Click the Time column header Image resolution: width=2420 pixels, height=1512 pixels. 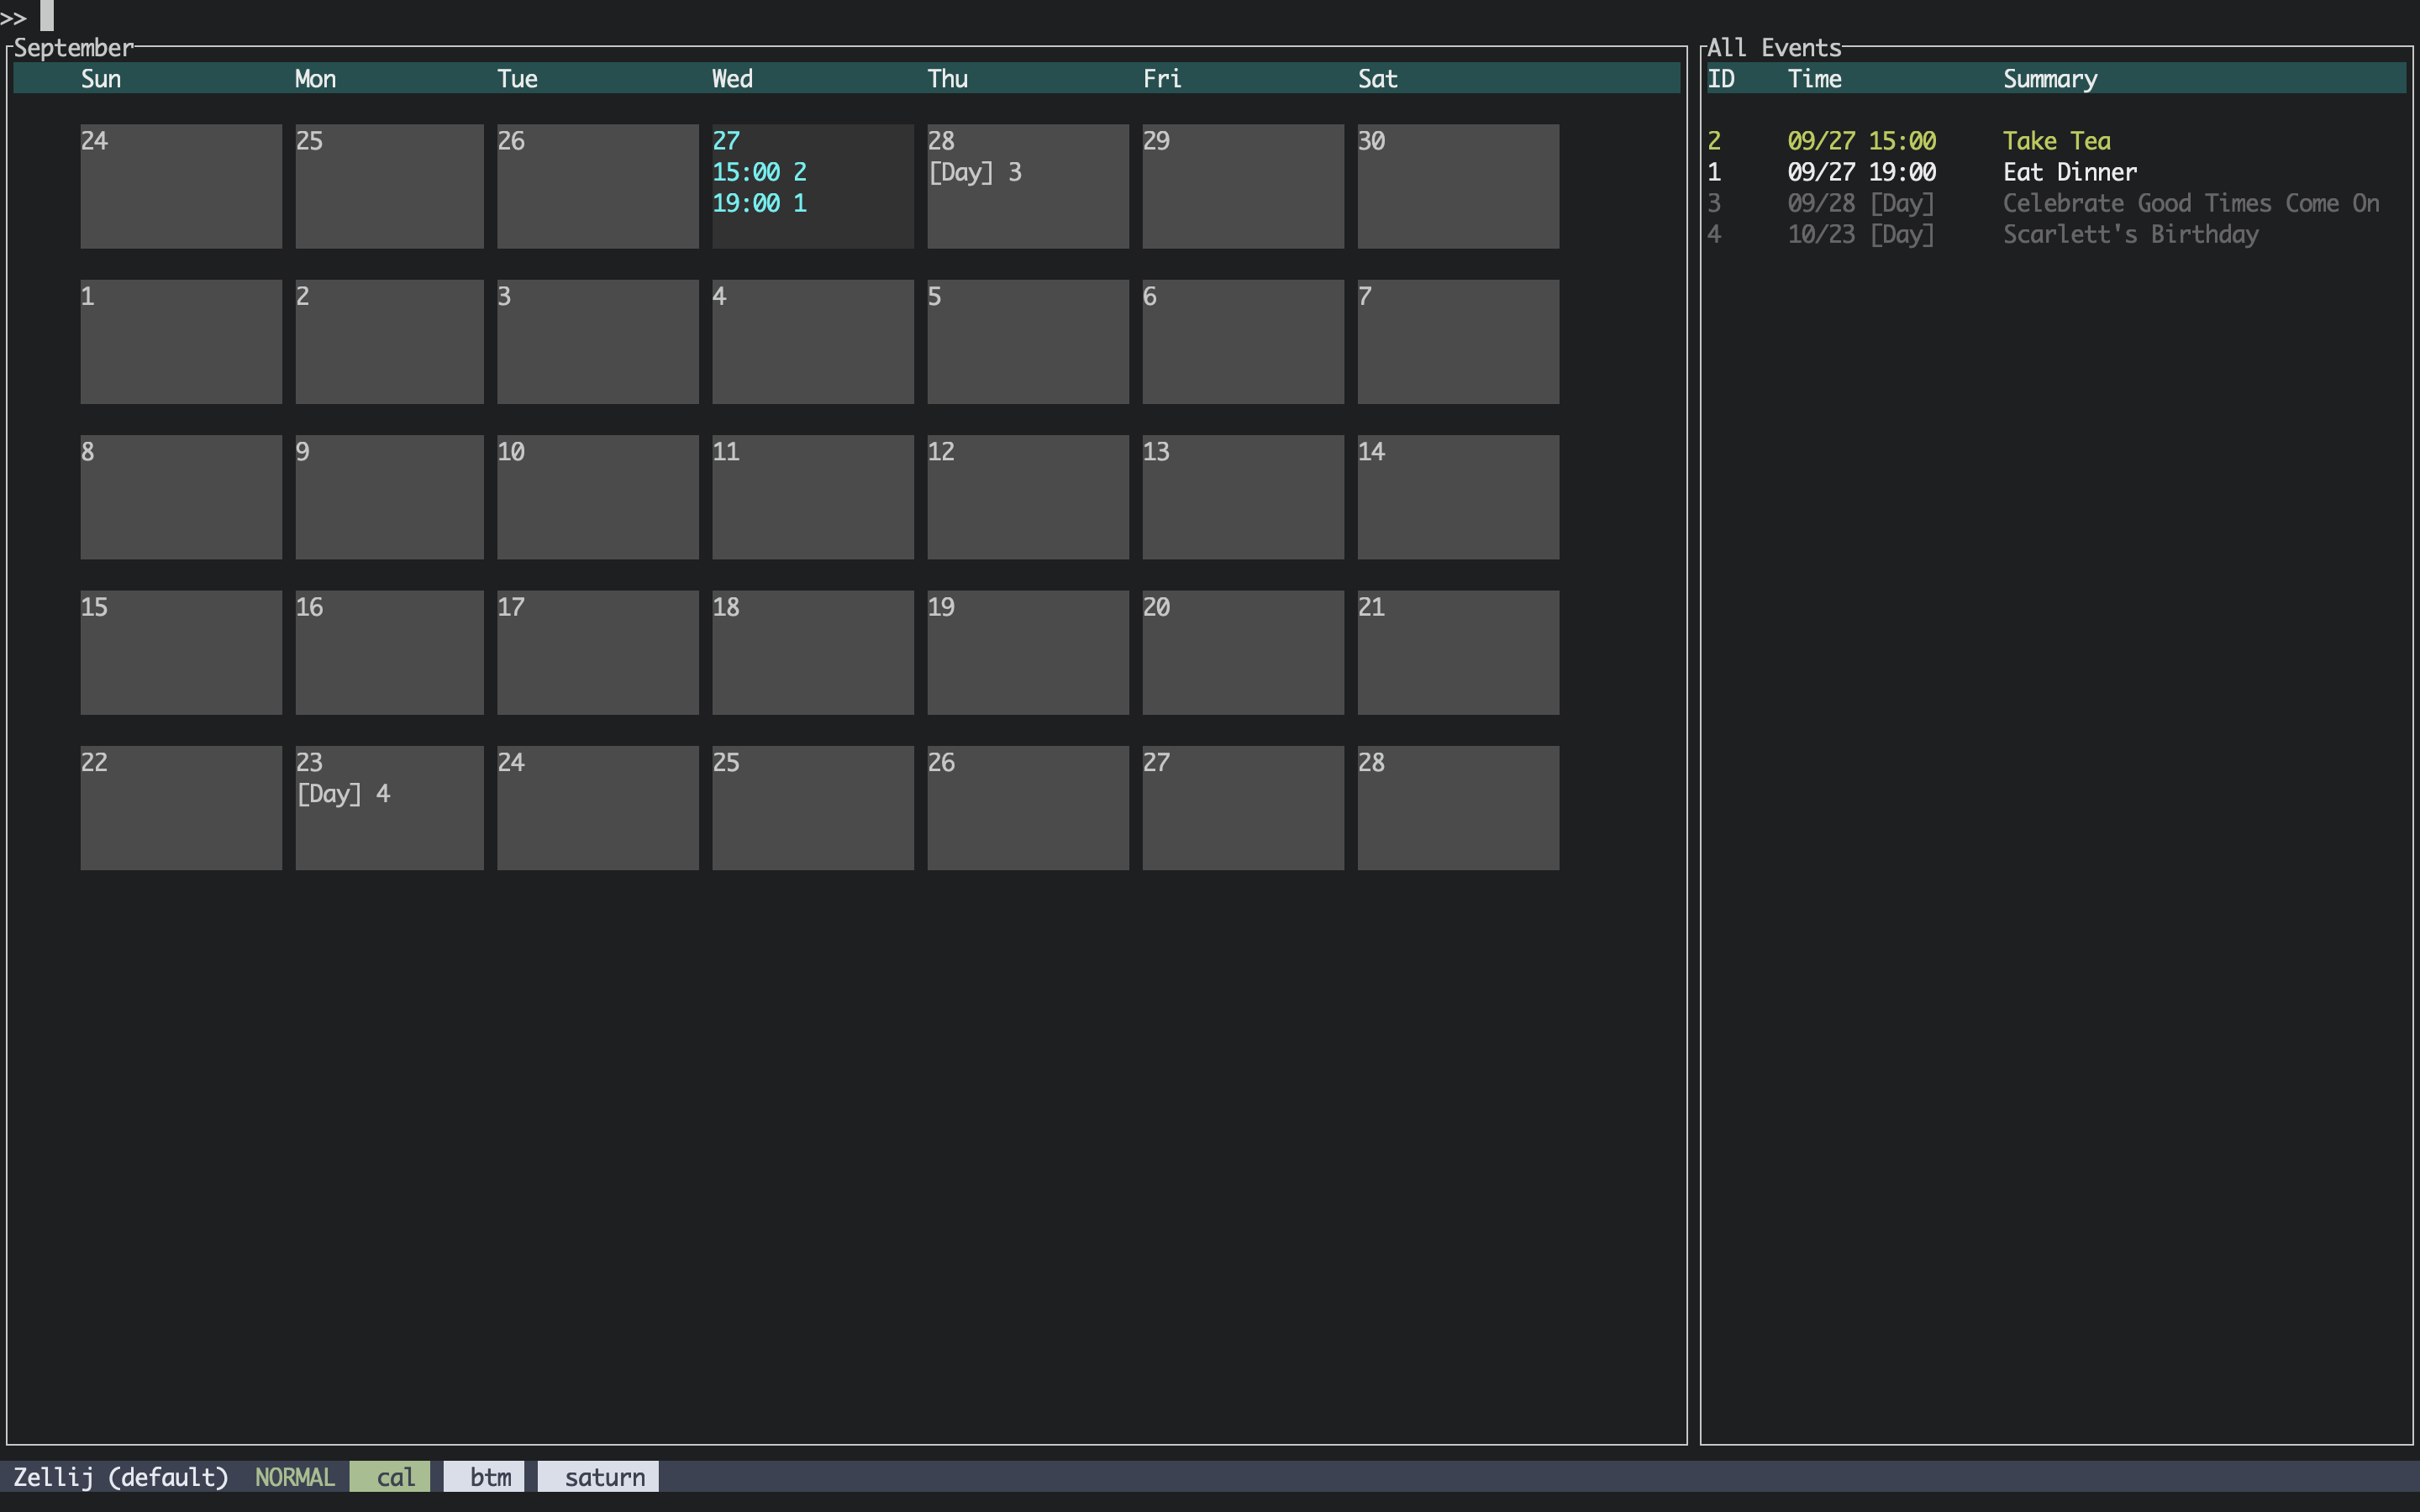(1813, 79)
